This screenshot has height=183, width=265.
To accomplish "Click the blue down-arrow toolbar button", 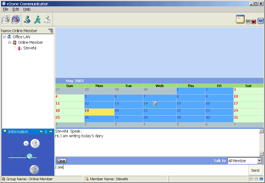I will click(260, 21).
